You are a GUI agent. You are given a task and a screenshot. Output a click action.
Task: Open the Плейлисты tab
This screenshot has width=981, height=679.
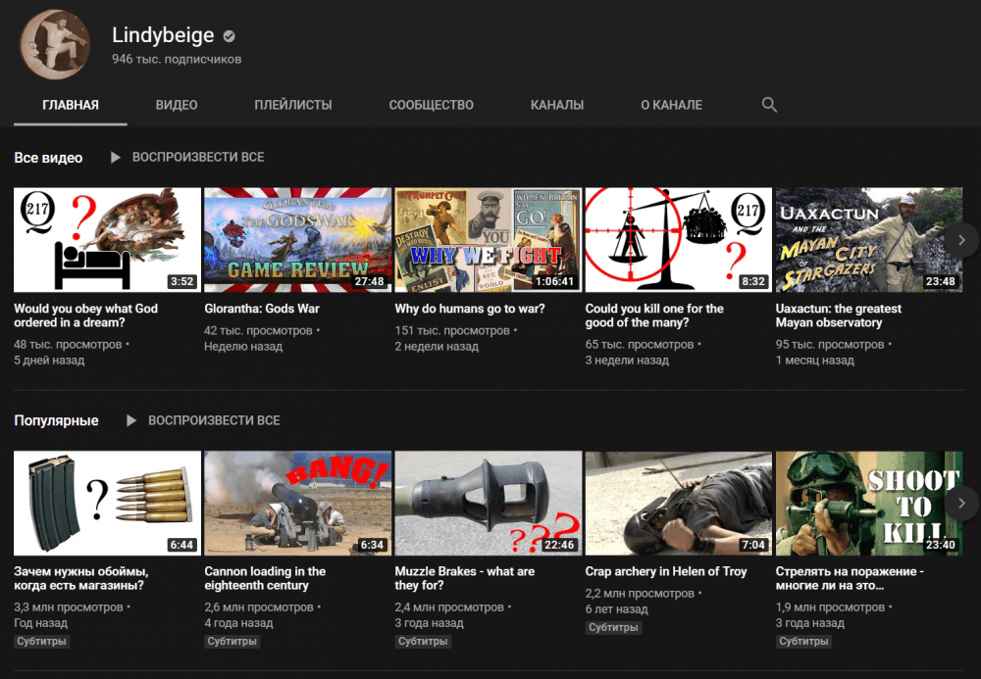pos(292,105)
